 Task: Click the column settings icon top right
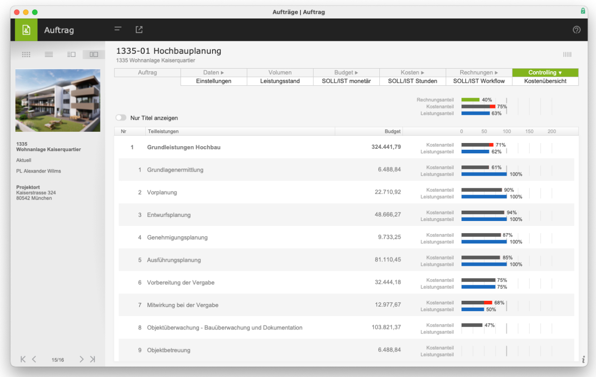(567, 55)
